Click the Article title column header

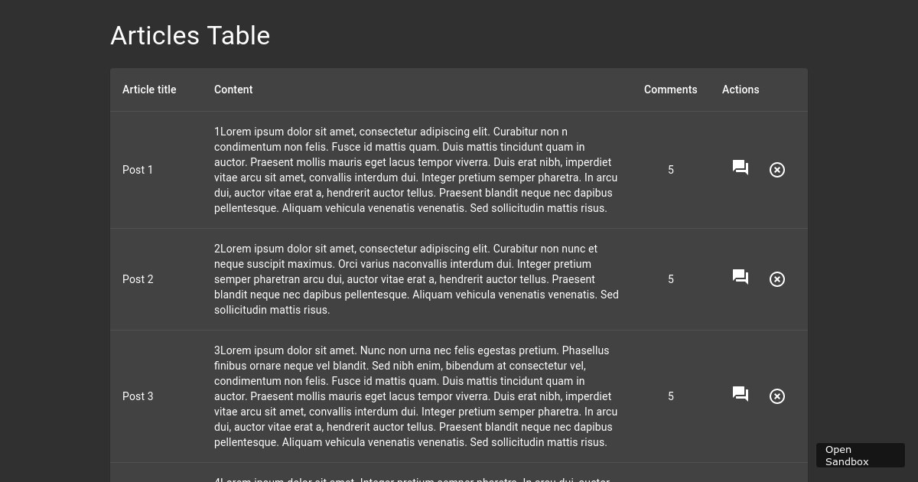click(149, 90)
